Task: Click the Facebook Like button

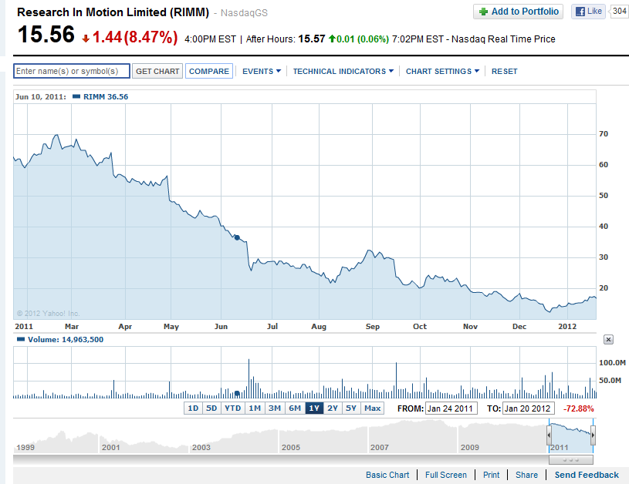Action: [x=589, y=12]
